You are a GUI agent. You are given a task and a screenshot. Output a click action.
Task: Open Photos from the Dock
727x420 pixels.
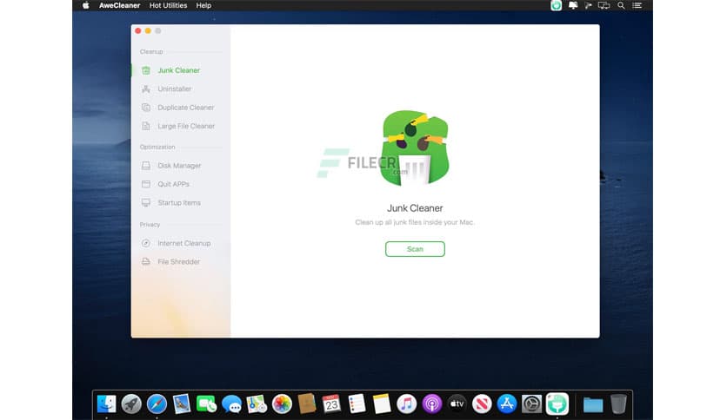(282, 404)
